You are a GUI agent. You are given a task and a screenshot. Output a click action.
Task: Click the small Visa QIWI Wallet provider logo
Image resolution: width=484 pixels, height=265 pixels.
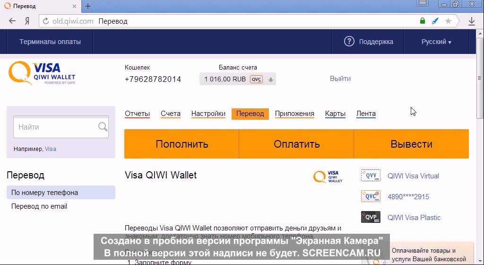tap(328, 177)
